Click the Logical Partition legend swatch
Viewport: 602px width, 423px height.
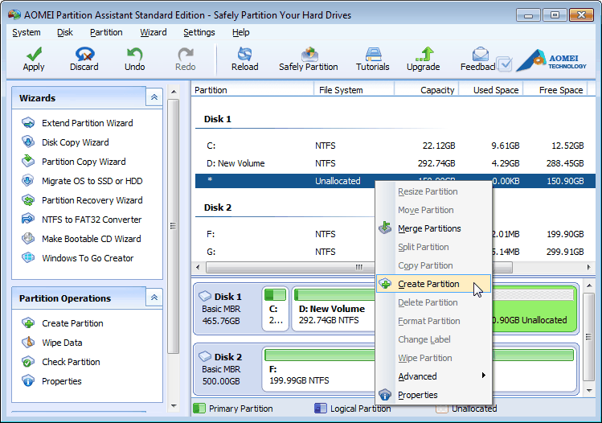coord(321,408)
